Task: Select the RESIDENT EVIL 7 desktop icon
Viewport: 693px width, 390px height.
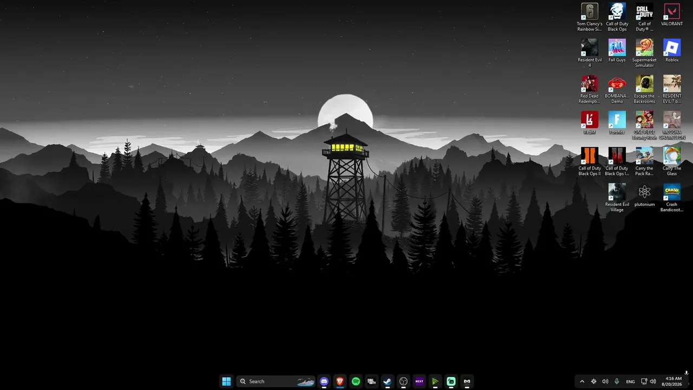Action: tap(672, 90)
